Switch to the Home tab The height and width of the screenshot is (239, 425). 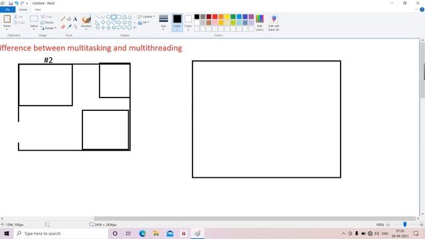(x=23, y=9)
